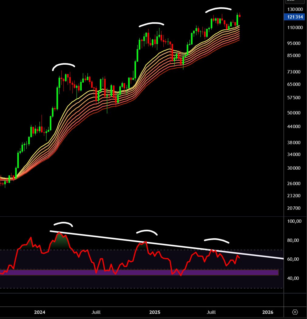Screen dimensions: 307x319
Task: Select the 44 000 price axis label
Action: pyautogui.click(x=294, y=127)
